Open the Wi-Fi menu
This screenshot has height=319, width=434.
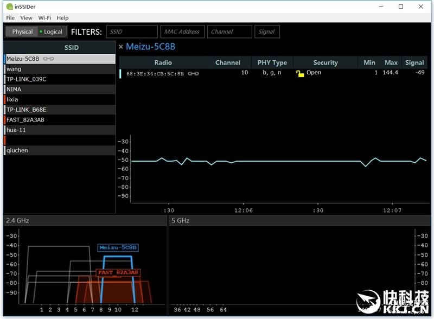pyautogui.click(x=44, y=18)
